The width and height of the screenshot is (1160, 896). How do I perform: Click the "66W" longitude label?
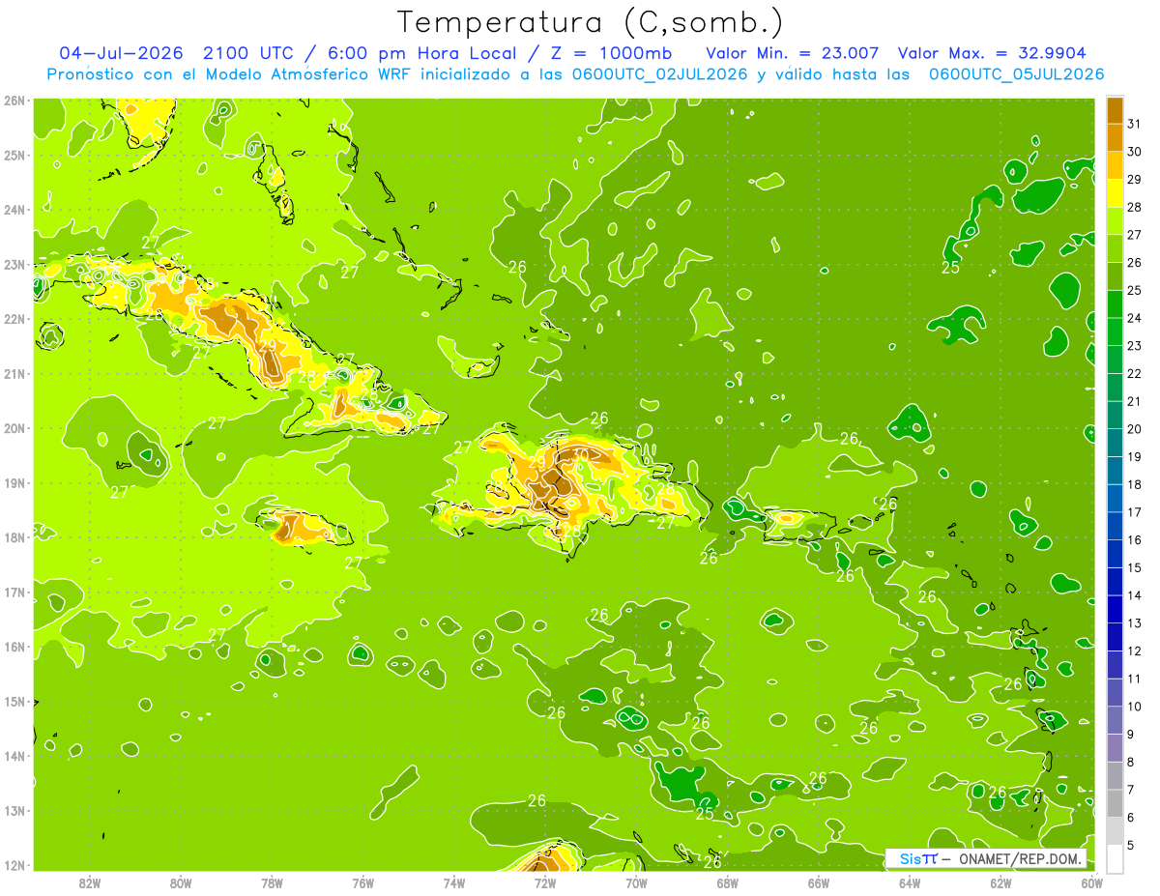(819, 882)
